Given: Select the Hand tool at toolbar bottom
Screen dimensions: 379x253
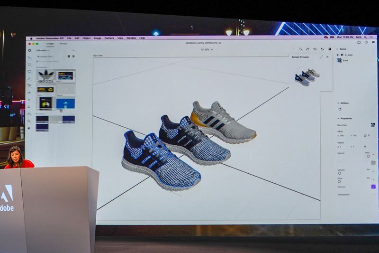Looking at the screenshot, I should tap(29, 128).
